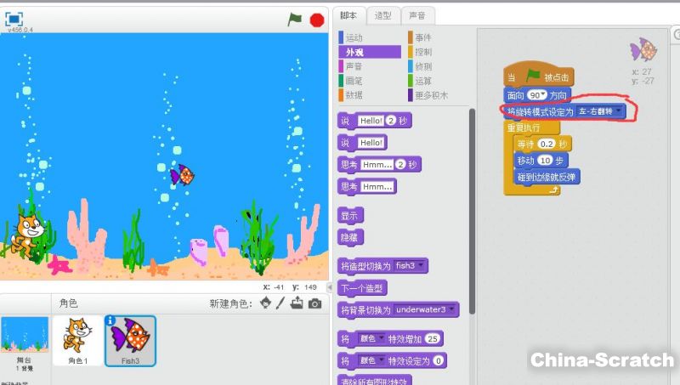The height and width of the screenshot is (385, 680).
Task: Select the 角色1 cat sprite thumbnail
Action: point(78,340)
